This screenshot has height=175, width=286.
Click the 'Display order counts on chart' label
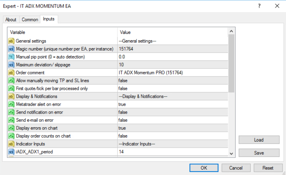43,136
